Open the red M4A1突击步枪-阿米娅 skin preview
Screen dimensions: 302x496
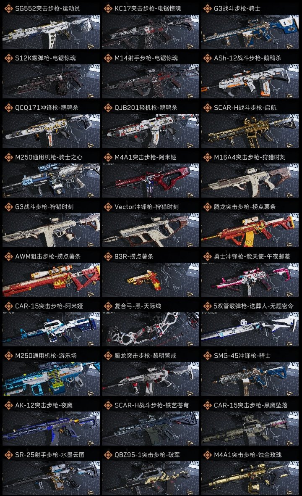point(151,180)
